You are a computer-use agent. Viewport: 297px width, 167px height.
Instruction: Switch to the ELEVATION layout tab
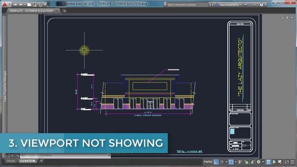[28, 161]
